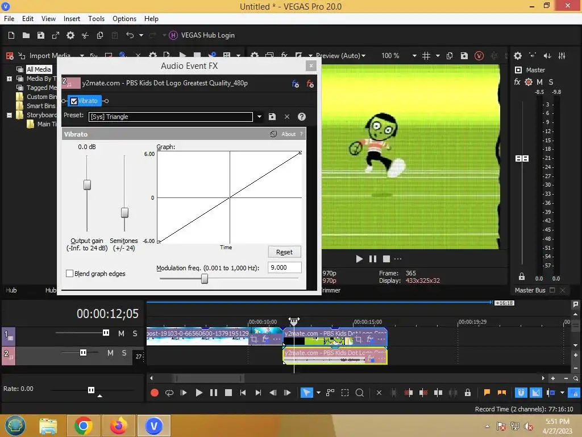Delete the current Vibrato preset
The width and height of the screenshot is (582, 437).
point(287,117)
